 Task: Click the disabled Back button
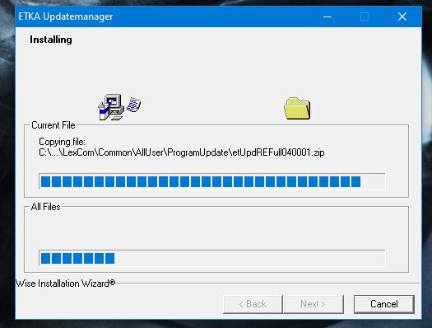(x=253, y=304)
